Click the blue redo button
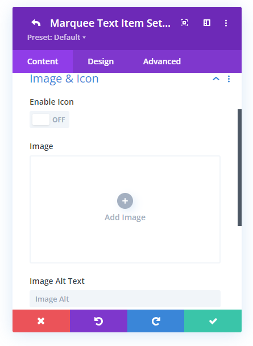 (156, 321)
